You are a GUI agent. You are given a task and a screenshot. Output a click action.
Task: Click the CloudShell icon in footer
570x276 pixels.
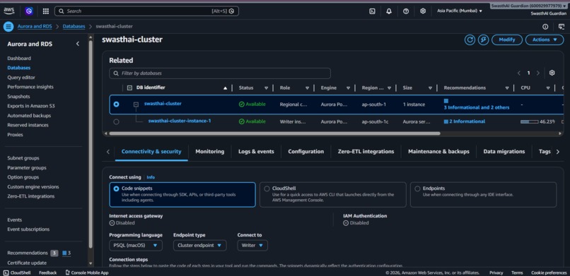tap(6, 272)
